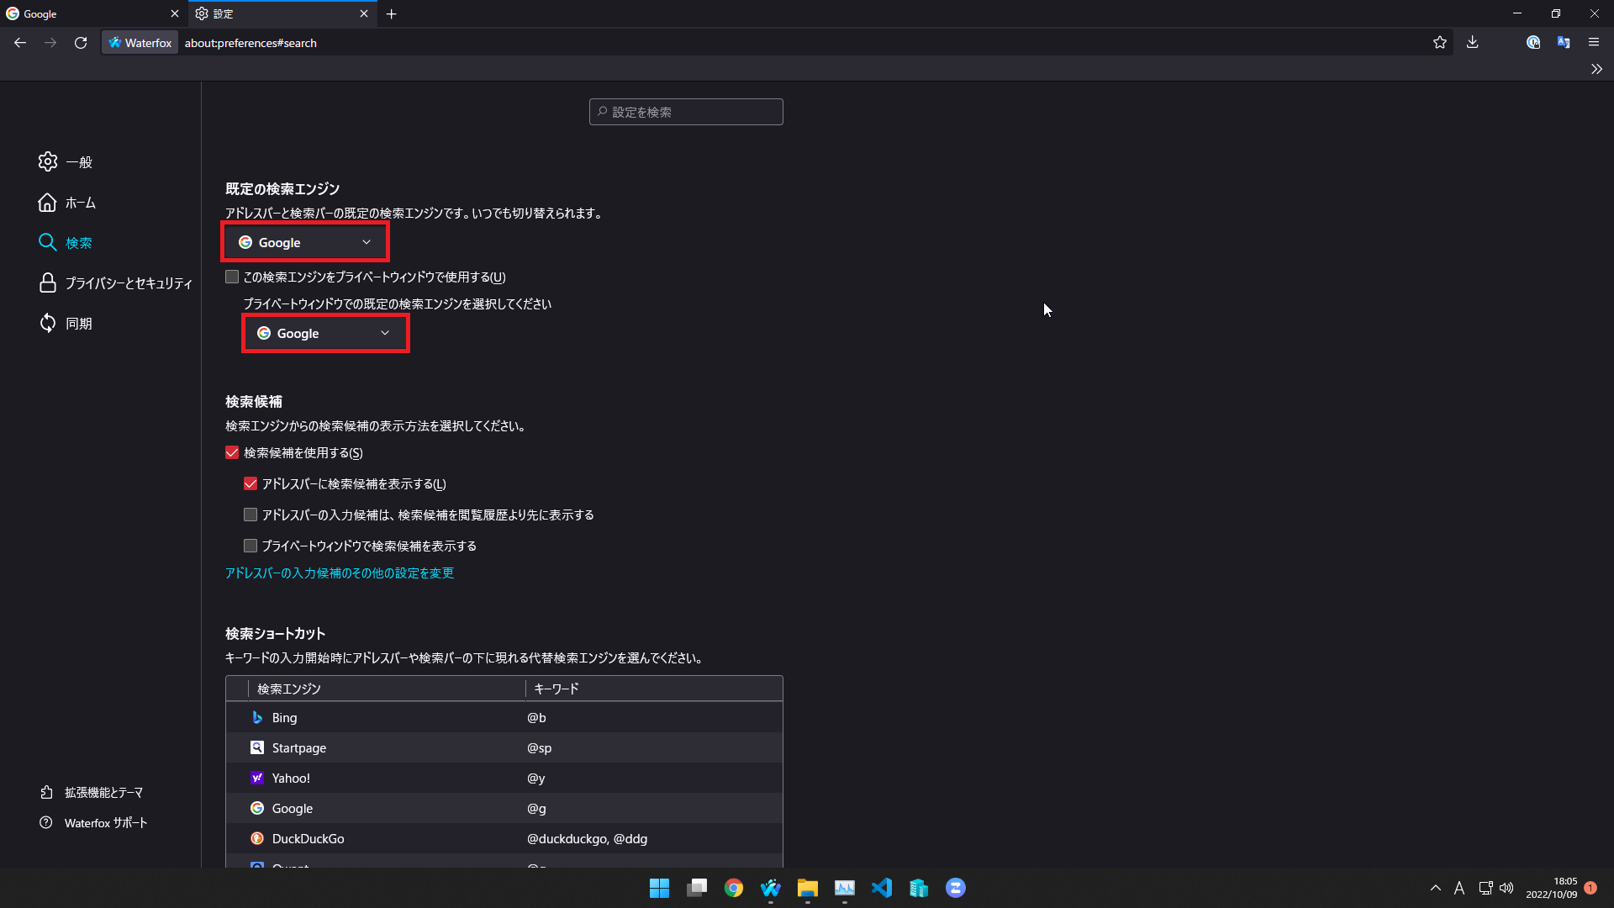Select the Google row in shortcuts table

click(504, 808)
